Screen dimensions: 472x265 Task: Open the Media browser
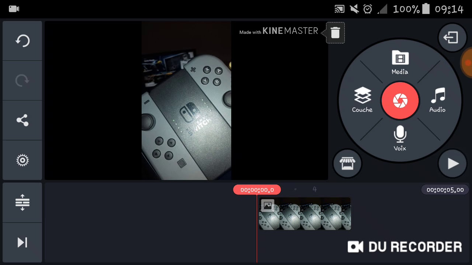click(400, 63)
